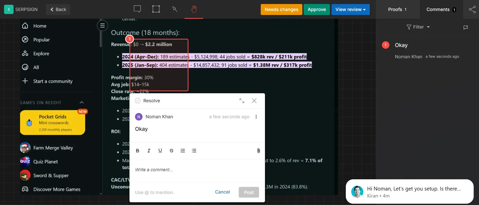Screen dimensions: 479x205
Task: Select the comment bubble tool
Action: 137,9
